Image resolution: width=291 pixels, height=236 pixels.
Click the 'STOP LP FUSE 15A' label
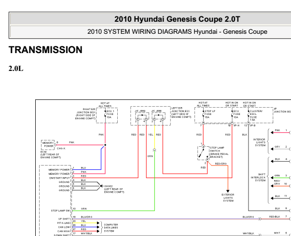coord(210,114)
